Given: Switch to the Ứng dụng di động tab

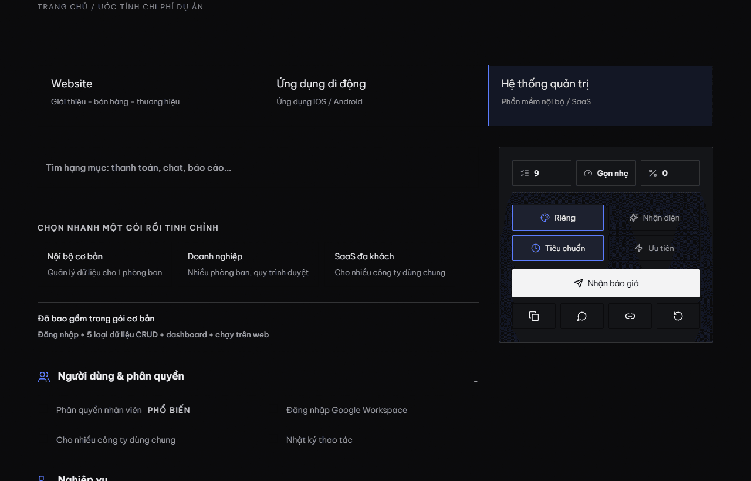Looking at the screenshot, I should [x=375, y=96].
